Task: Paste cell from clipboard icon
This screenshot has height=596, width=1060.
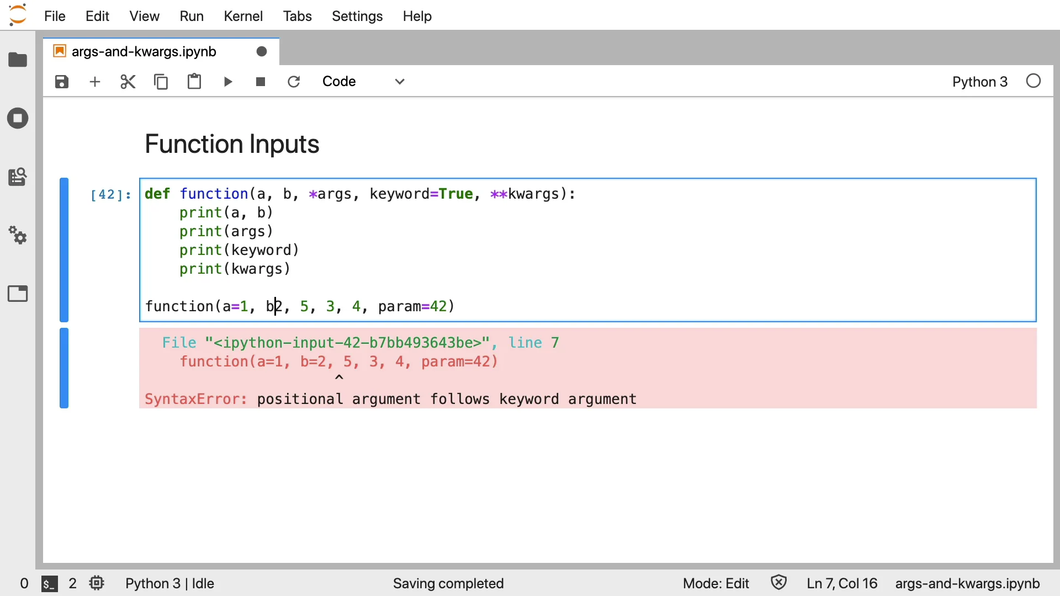Action: [194, 82]
